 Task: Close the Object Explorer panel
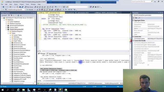coord(35,13)
